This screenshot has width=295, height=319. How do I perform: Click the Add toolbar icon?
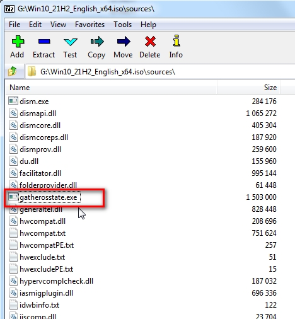pos(18,42)
